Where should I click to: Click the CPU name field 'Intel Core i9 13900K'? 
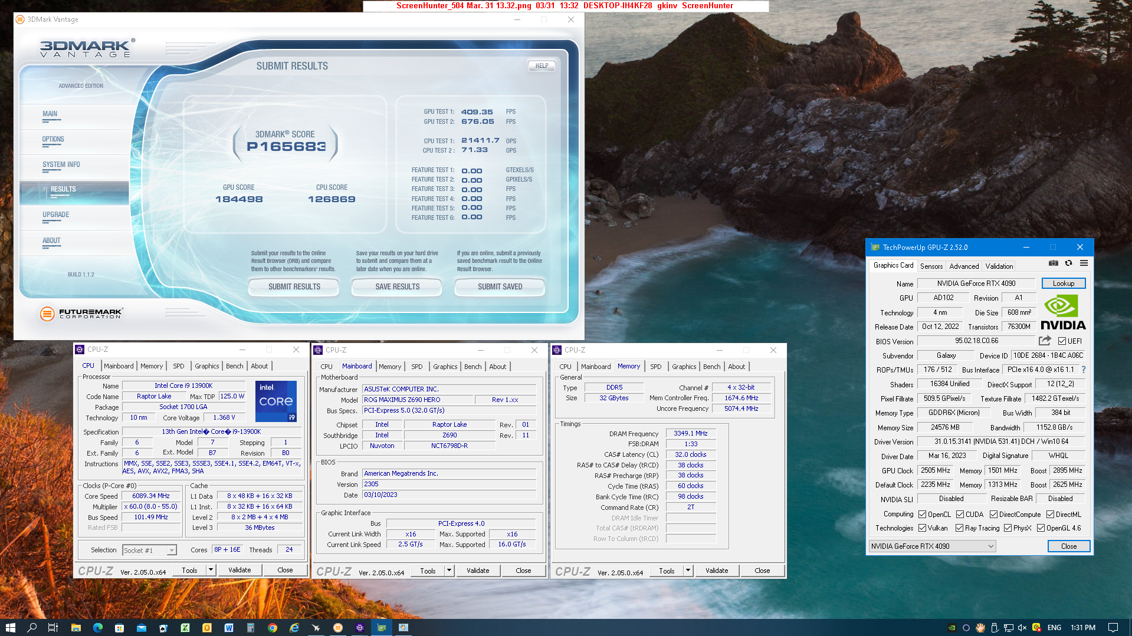[x=183, y=386]
